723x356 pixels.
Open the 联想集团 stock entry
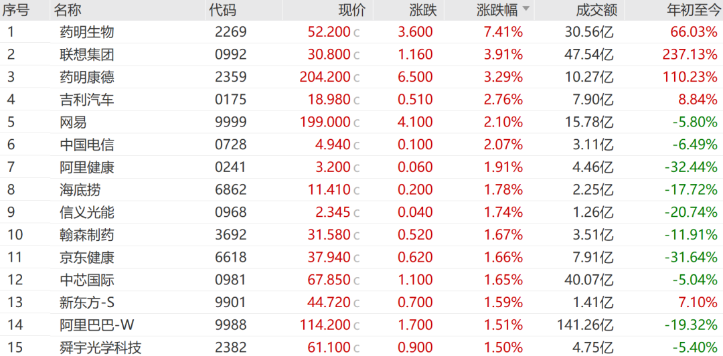pyautogui.click(x=361, y=54)
